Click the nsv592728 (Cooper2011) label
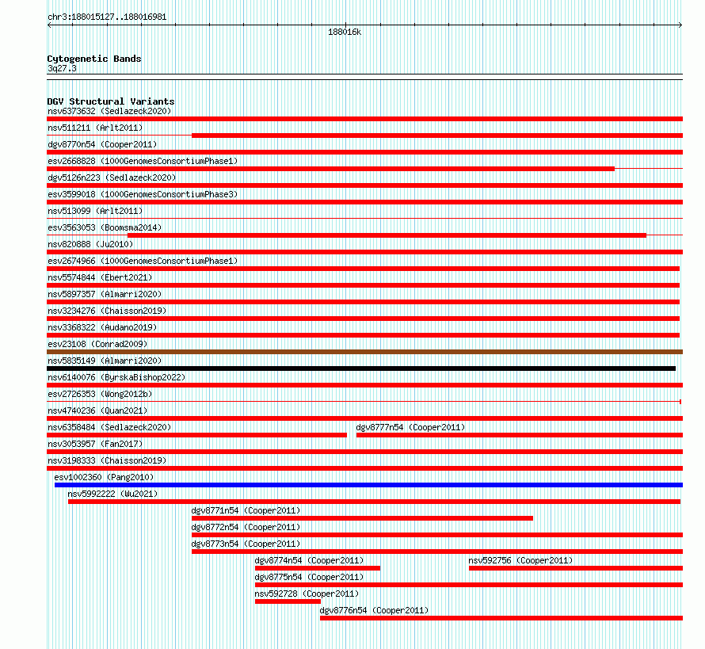Screen dimensions: 705x649 click(307, 594)
